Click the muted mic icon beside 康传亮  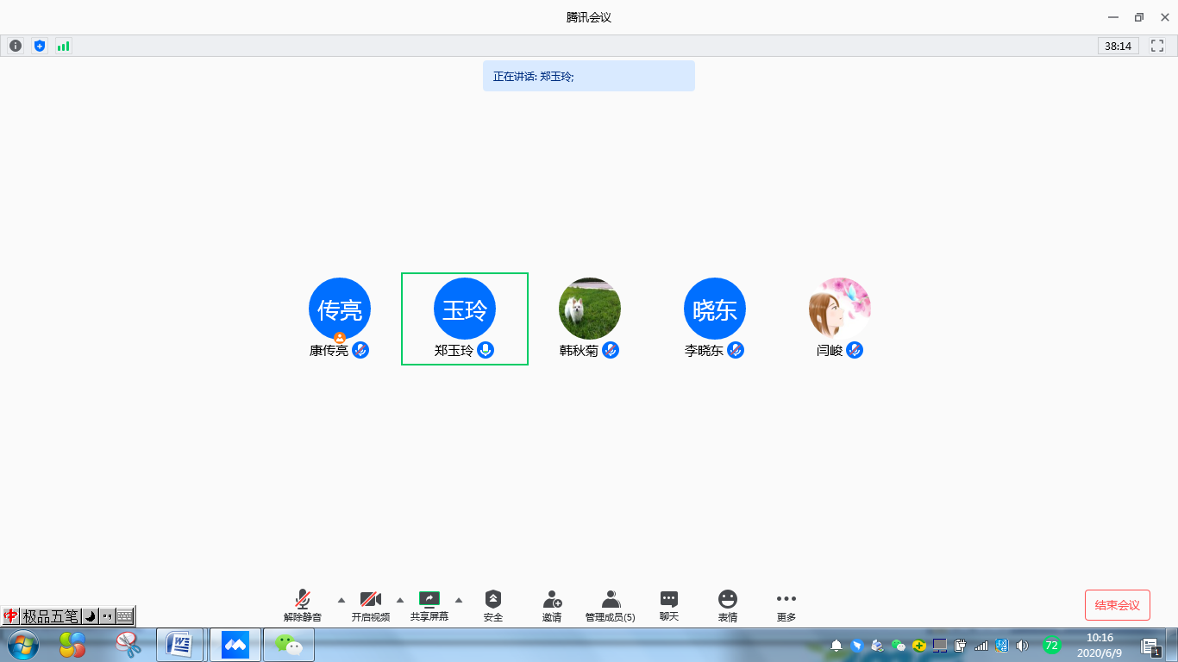pos(361,350)
